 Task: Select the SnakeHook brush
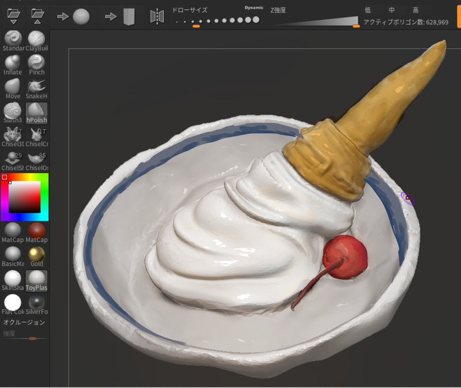tap(36, 89)
